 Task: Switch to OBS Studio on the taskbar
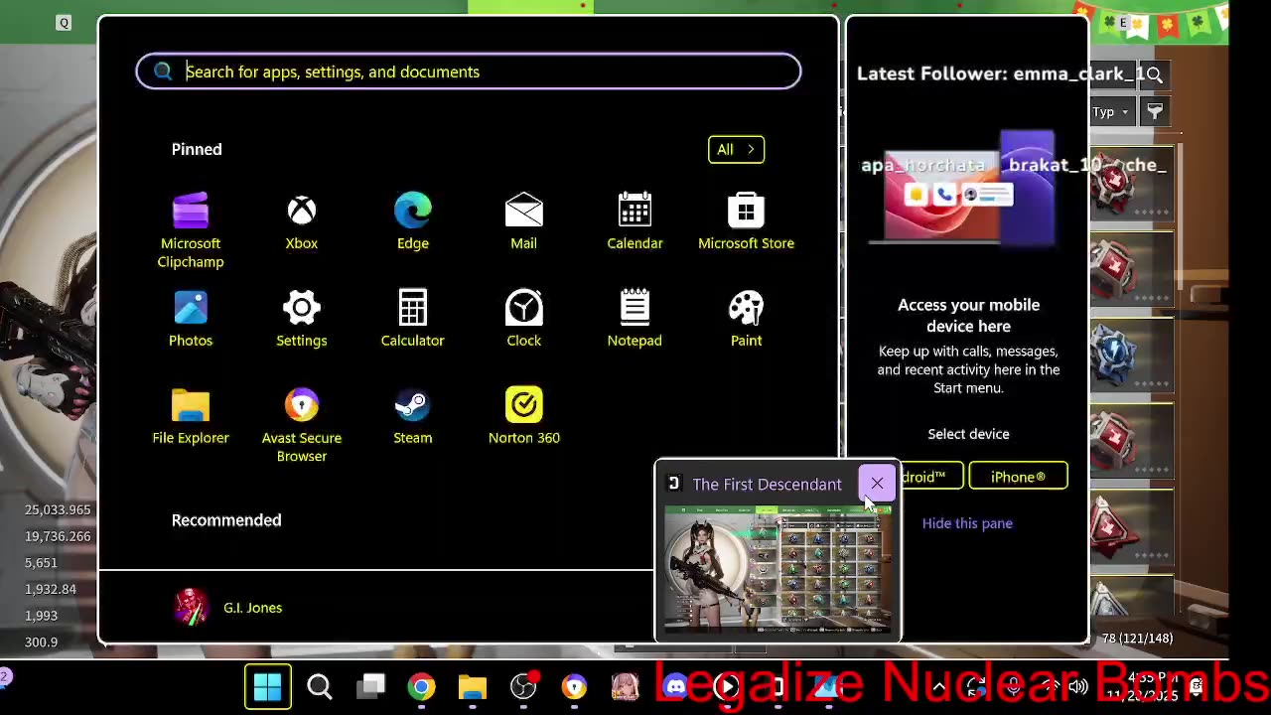tap(523, 687)
